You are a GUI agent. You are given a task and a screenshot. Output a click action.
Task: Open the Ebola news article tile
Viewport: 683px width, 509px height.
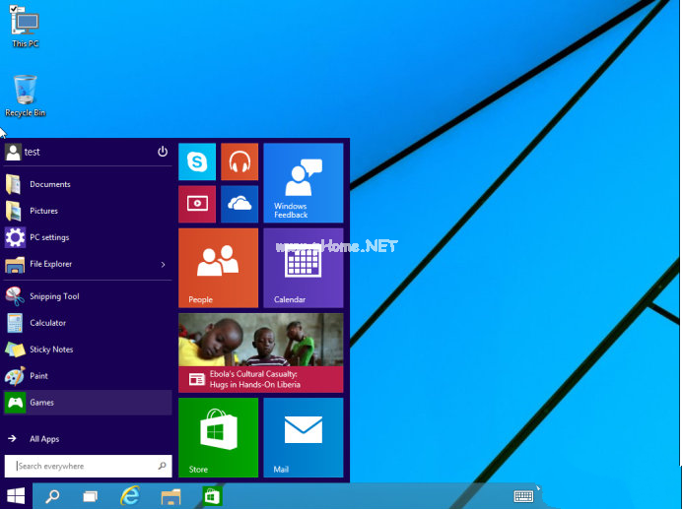[x=260, y=352]
